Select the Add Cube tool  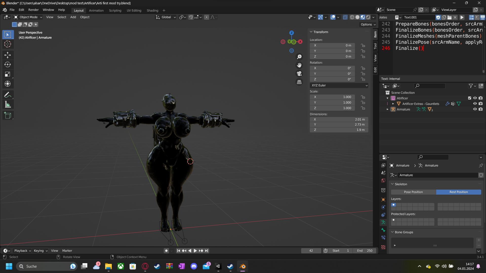(x=8, y=116)
